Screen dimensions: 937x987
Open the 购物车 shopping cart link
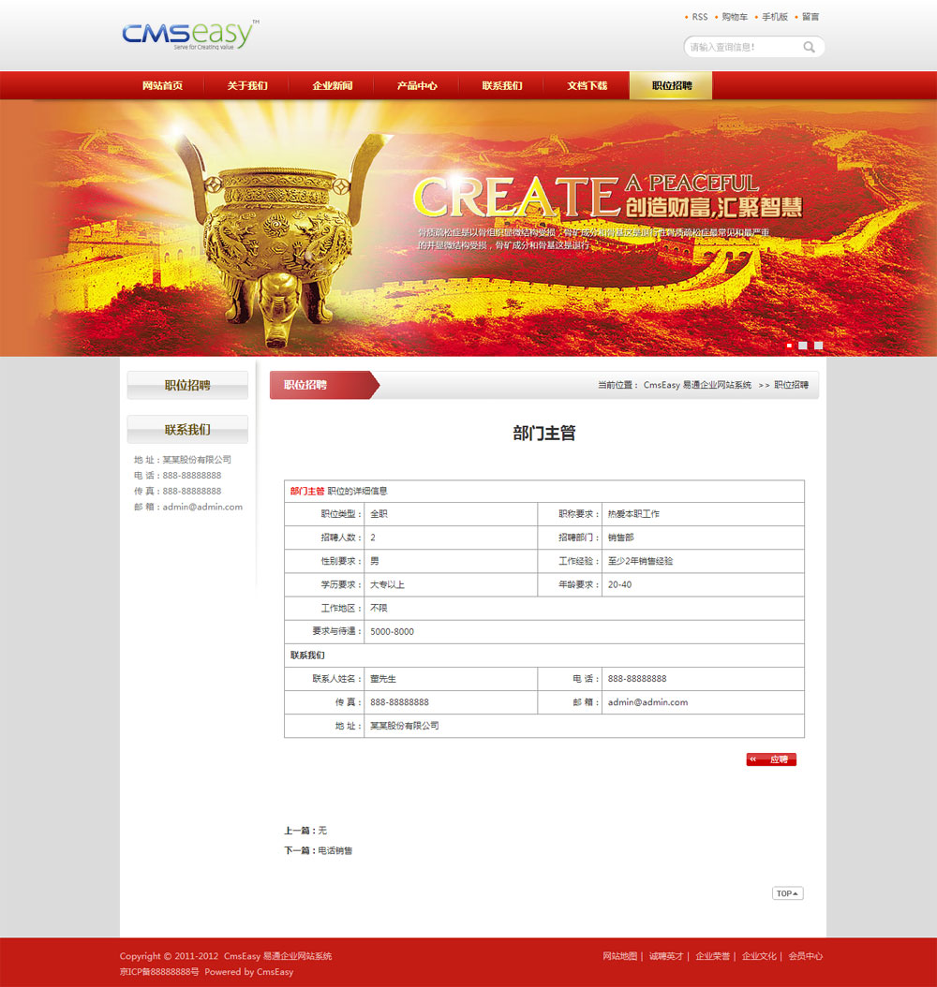tap(735, 17)
